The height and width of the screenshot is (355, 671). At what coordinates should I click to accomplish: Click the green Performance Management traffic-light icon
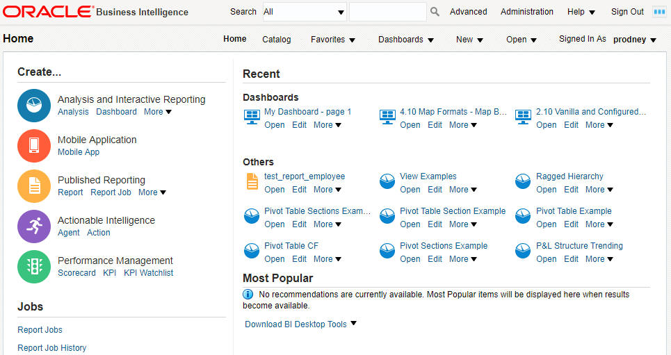click(x=34, y=267)
